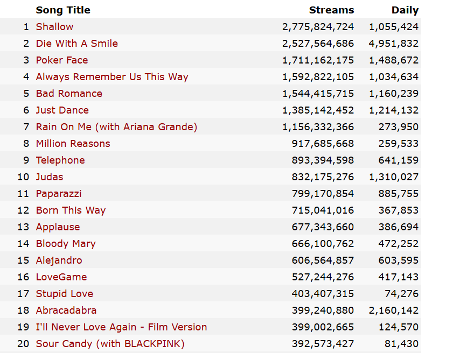Click the Born This Way link
The width and height of the screenshot is (460, 353).
pos(71,210)
